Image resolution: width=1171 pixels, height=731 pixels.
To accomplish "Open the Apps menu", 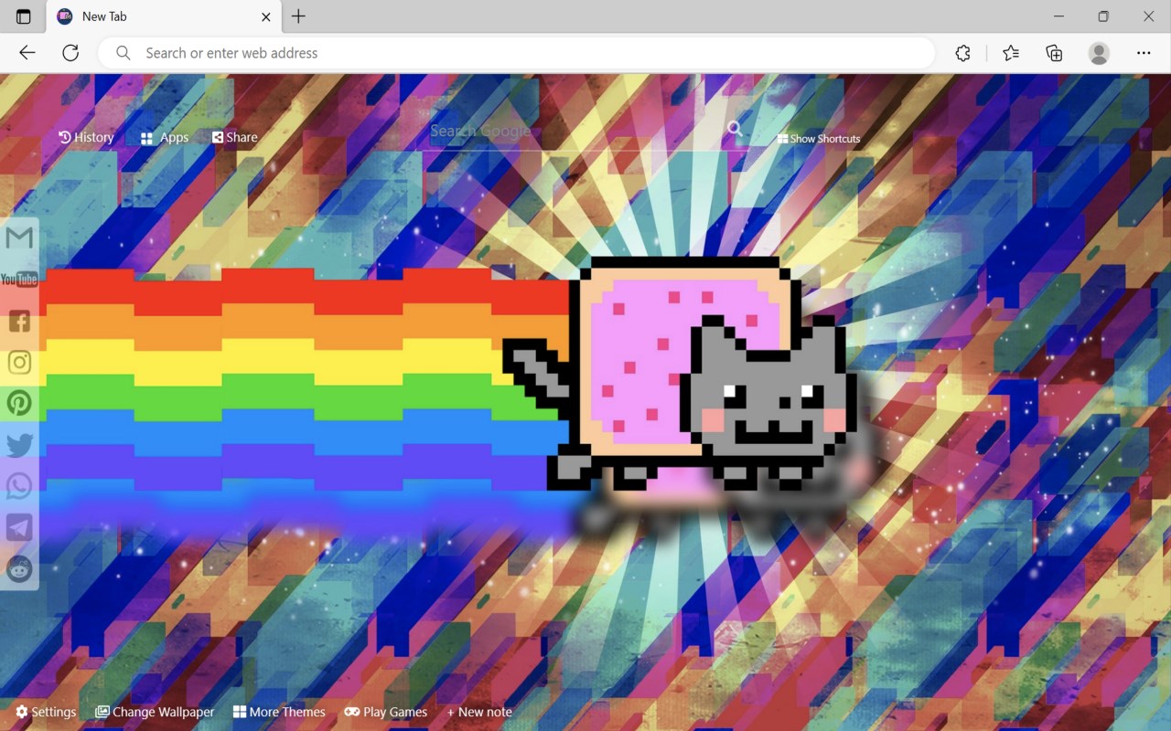I will (x=165, y=138).
